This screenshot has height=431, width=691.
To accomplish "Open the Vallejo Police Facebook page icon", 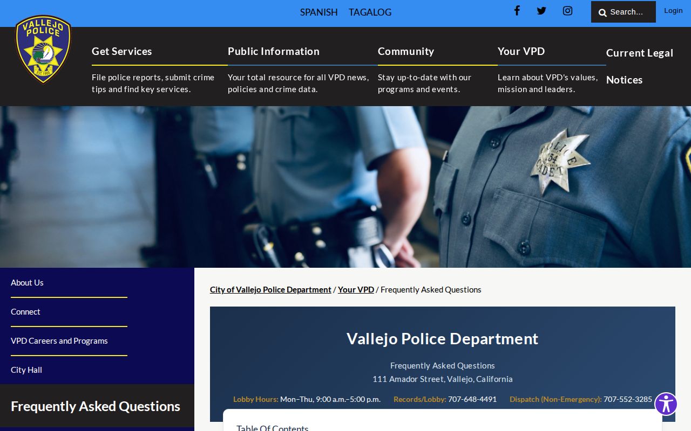I will tap(517, 11).
